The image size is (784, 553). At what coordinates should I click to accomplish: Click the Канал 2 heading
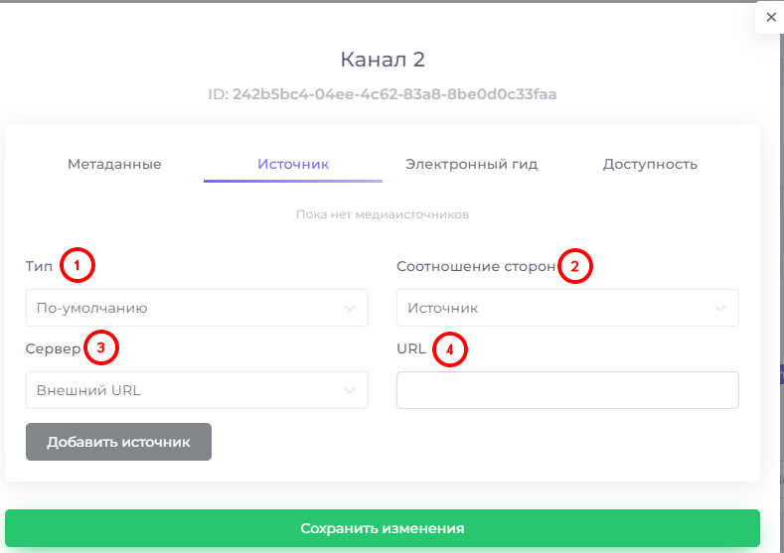point(383,60)
